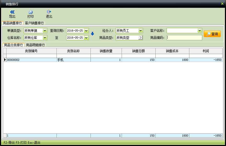Sort by 销售总额 column header
The image size is (226, 146).
tap(139, 51)
